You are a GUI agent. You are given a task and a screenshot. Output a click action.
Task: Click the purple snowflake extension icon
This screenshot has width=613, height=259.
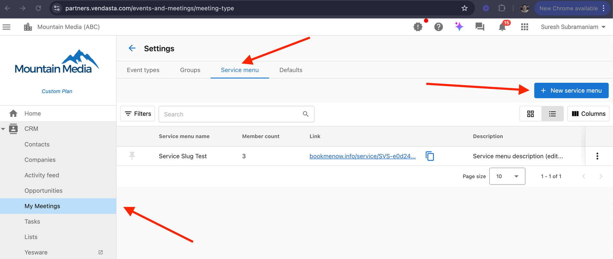pyautogui.click(x=486, y=8)
